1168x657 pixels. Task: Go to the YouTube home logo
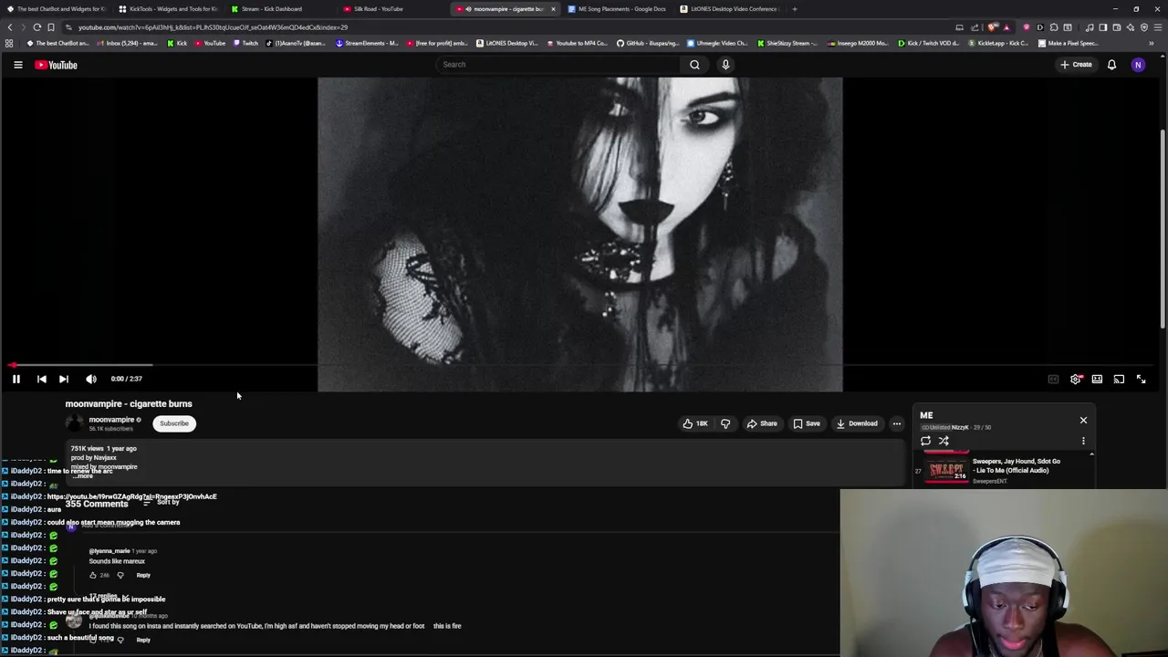tap(57, 65)
